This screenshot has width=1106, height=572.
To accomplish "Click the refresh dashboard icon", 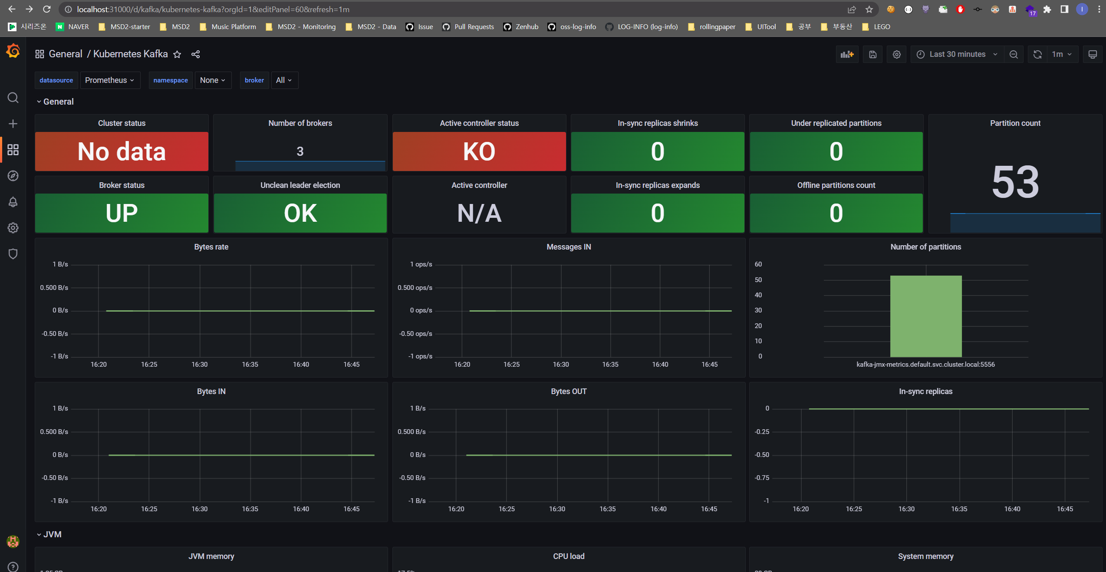I will pos(1037,54).
